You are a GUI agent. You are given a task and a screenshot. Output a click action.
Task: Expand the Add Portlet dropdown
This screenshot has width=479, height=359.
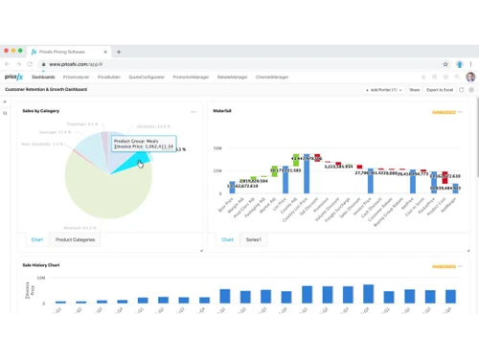point(384,90)
